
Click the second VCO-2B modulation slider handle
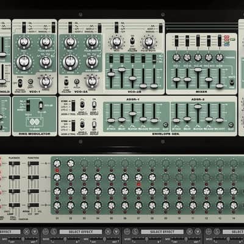click(122, 70)
